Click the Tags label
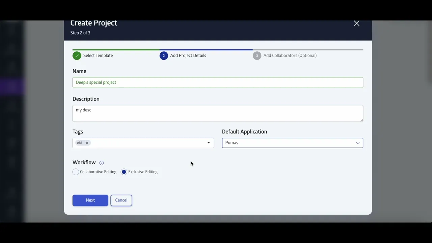 coord(78,132)
